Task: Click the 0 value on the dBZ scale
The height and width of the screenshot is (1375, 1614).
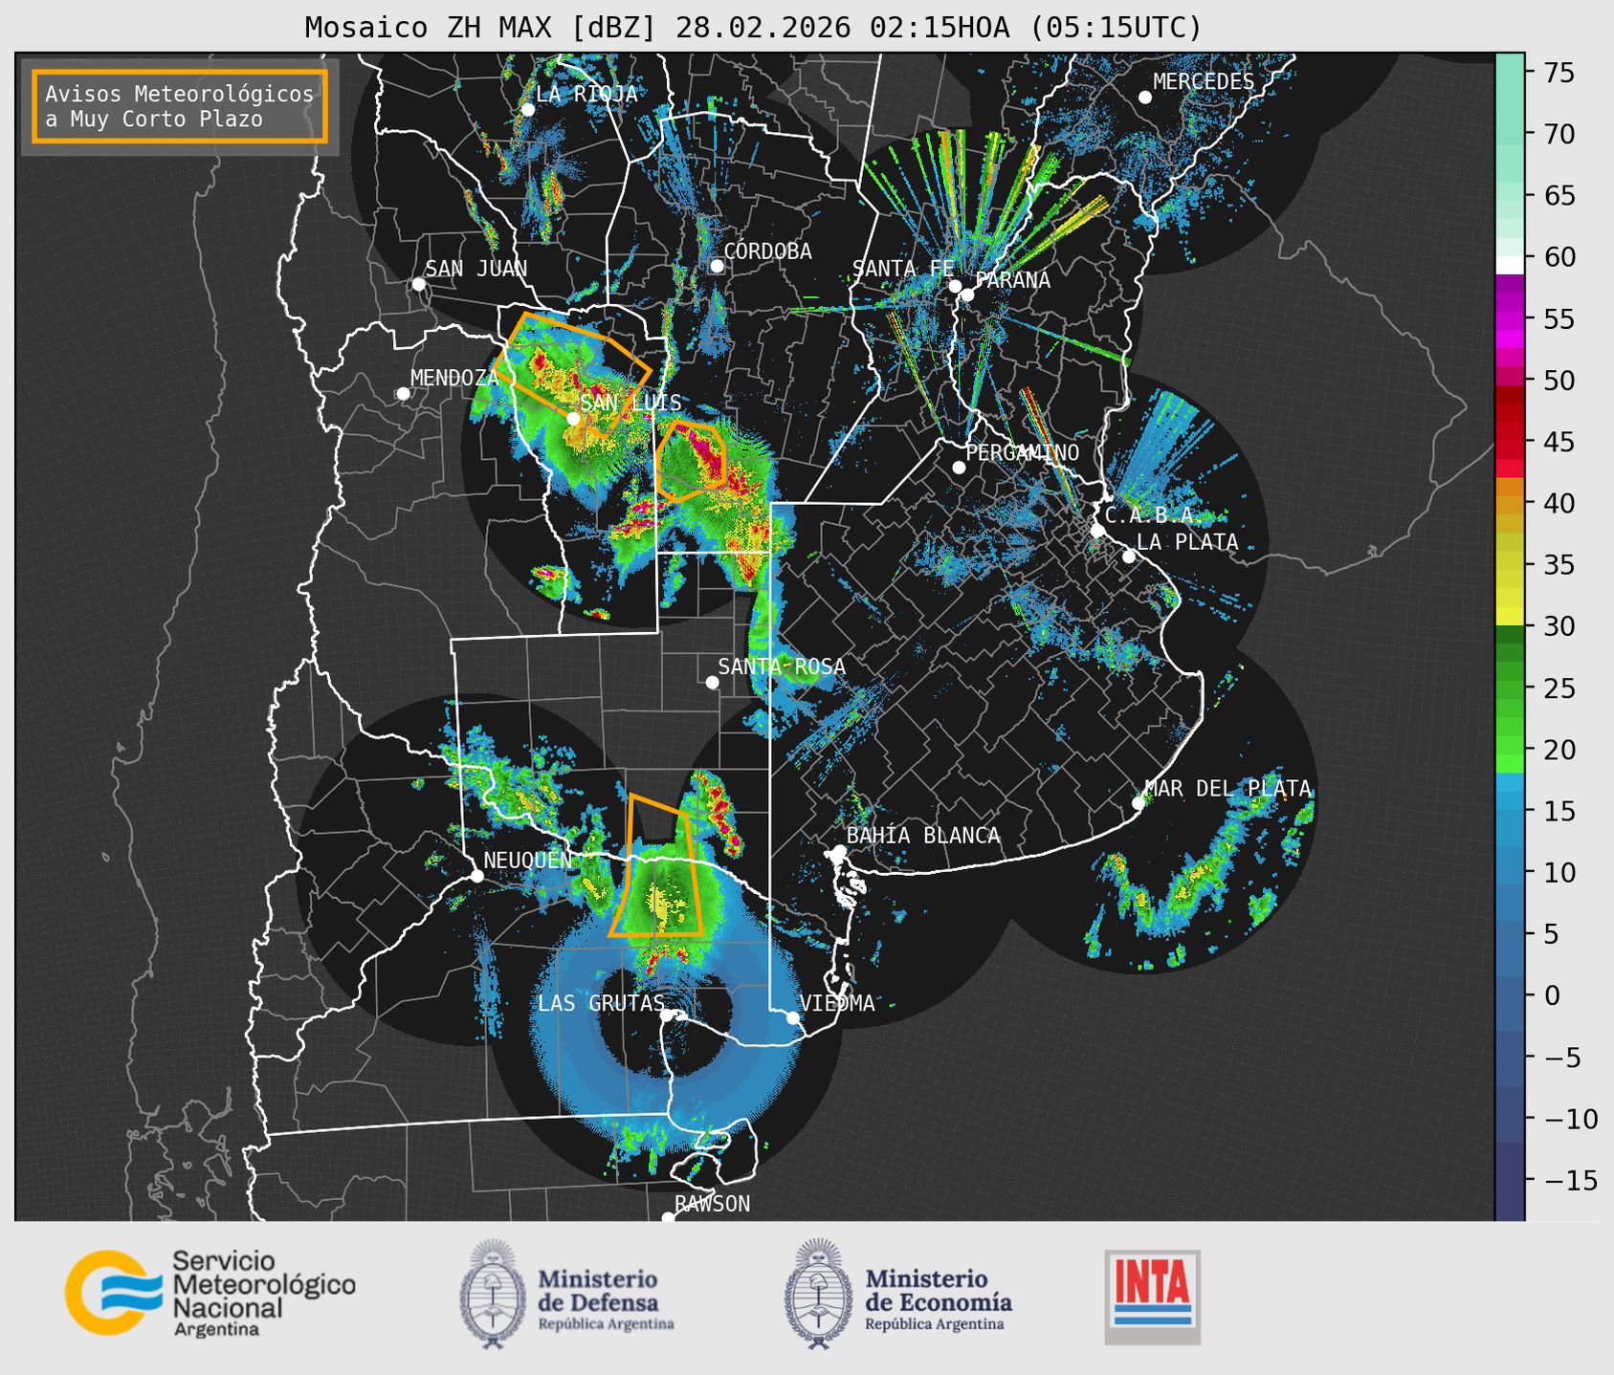Action: point(1551,995)
